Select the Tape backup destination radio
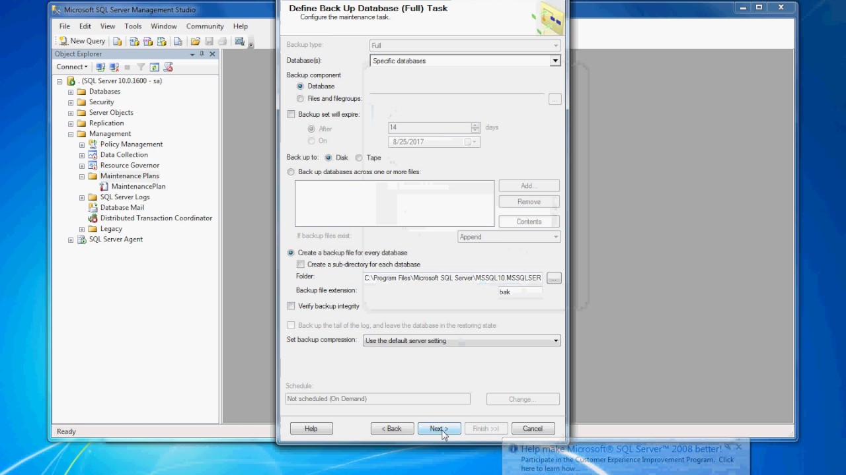Viewport: 846px width, 475px height. click(x=359, y=158)
